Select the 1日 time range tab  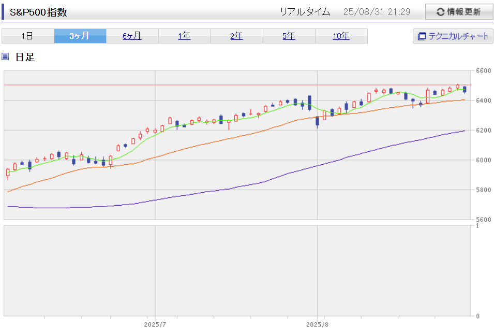28,36
